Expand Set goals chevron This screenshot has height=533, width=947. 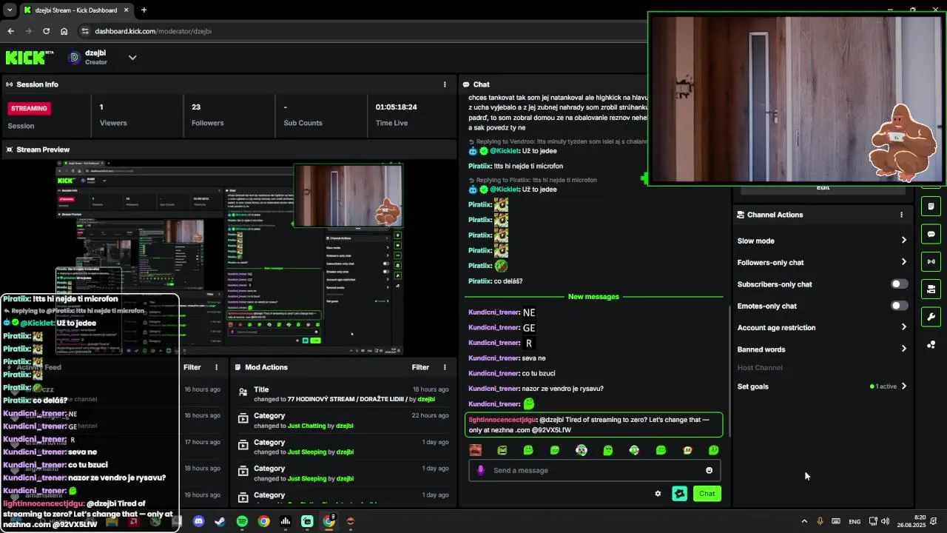tap(904, 386)
